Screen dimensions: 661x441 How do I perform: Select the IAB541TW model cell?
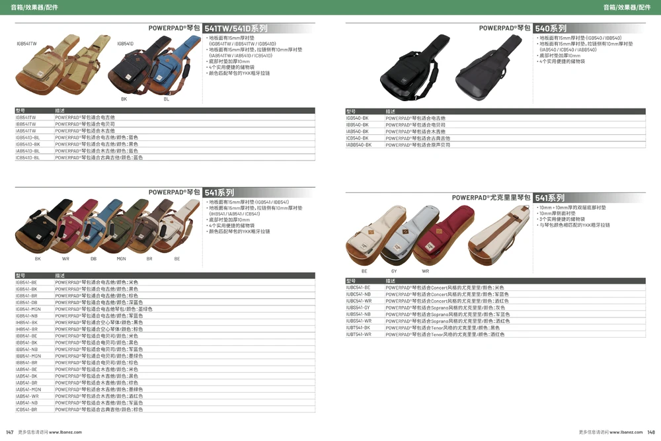coord(26,131)
